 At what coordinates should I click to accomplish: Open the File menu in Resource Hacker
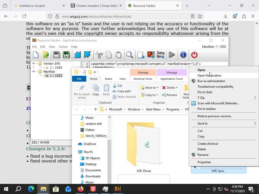click(34, 47)
